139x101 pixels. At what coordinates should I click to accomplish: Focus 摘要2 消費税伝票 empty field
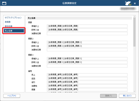tap(87, 50)
